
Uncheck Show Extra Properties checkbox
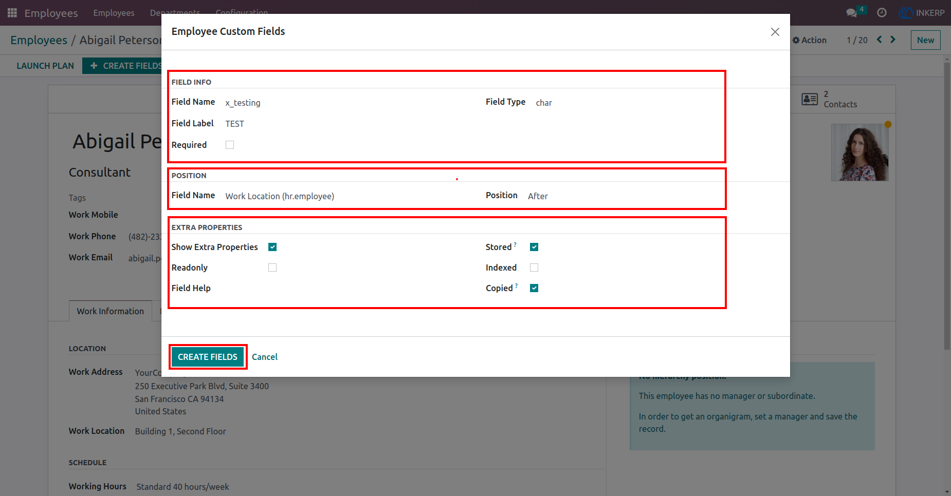[272, 247]
